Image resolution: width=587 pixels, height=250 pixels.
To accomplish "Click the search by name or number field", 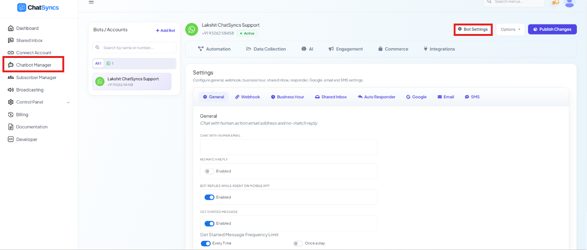I will (x=134, y=47).
